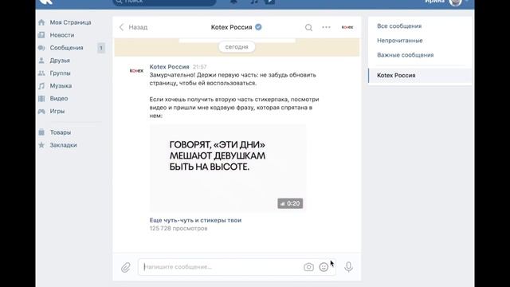This screenshot has width=510, height=287.
Task: Click the note icon beside Музыка
Action: [41, 86]
